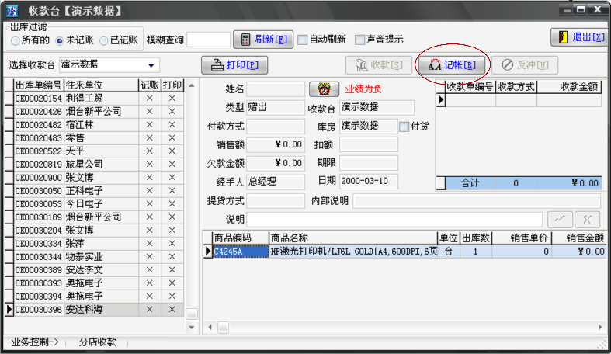Click the X cancel button beside 说明
Screen dimensions: 611x354
[587, 220]
